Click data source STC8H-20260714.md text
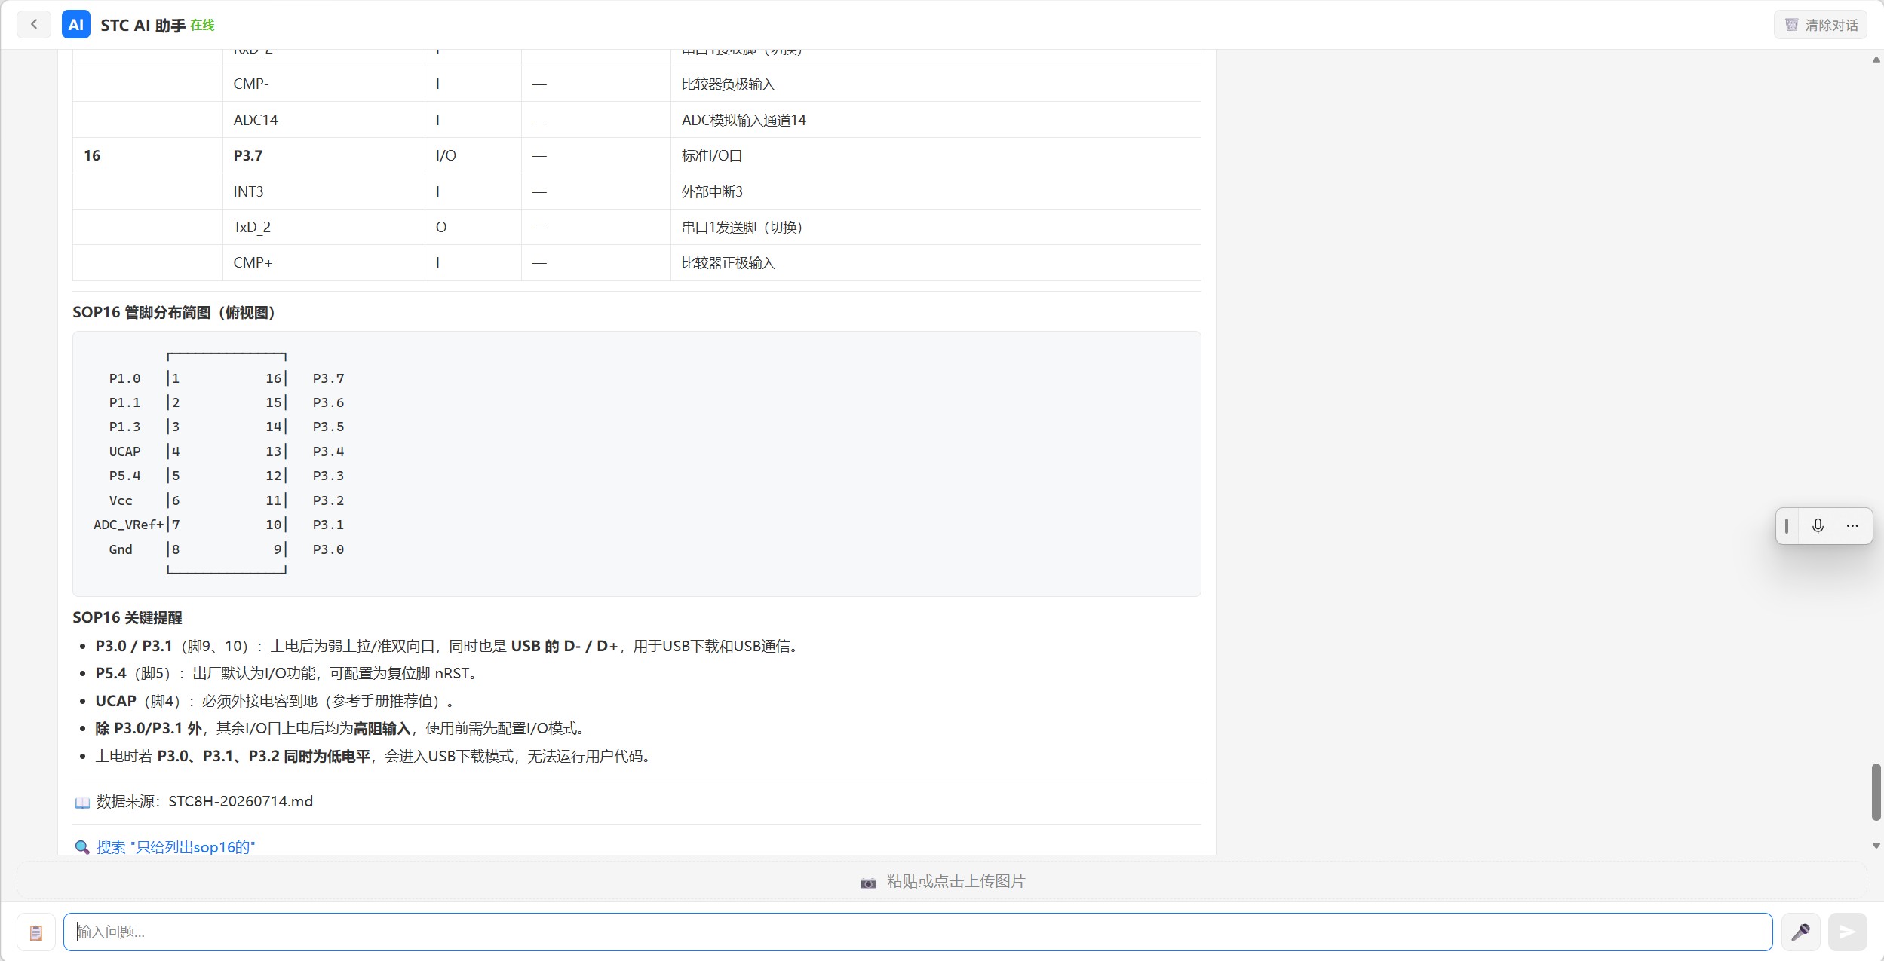 pos(241,801)
